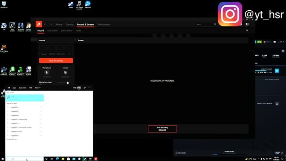Click the Radeon search magnifier icon
Viewport: 286px width, 161px height.
pos(215,24)
